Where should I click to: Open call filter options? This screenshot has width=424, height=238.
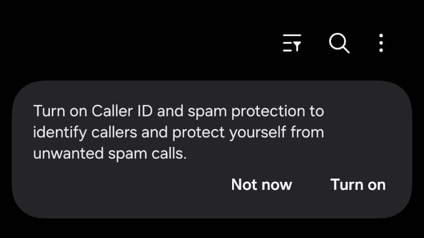tap(292, 43)
